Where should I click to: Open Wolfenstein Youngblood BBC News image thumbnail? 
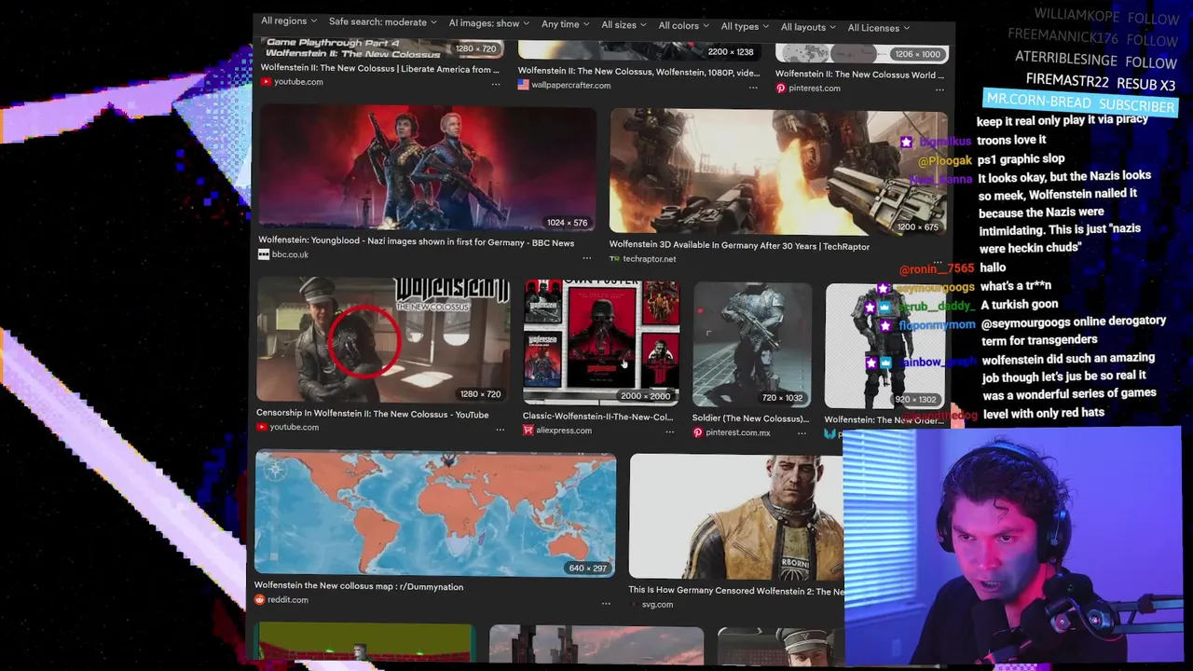(427, 168)
